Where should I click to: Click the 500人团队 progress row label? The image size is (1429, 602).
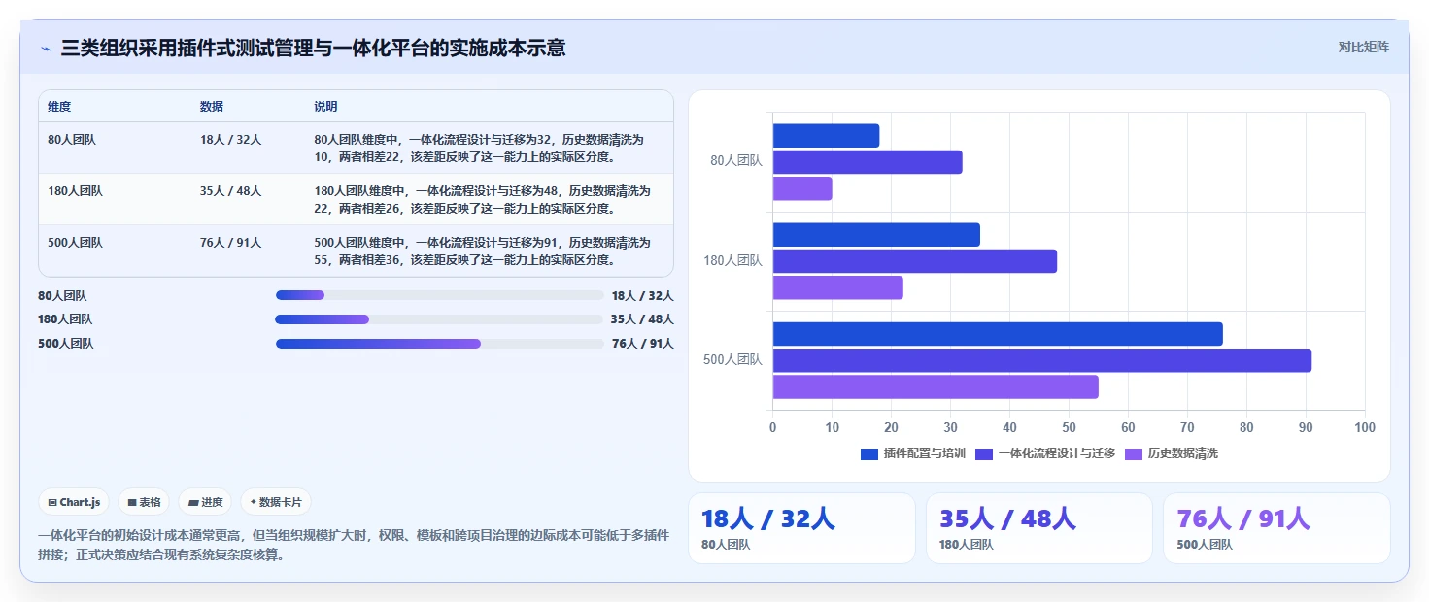(65, 344)
